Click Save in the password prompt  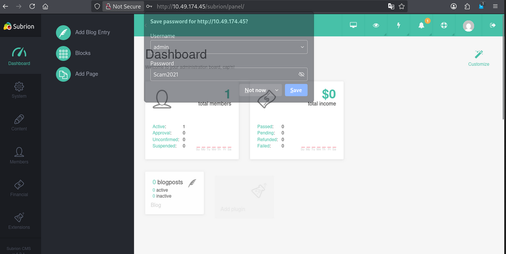point(296,90)
